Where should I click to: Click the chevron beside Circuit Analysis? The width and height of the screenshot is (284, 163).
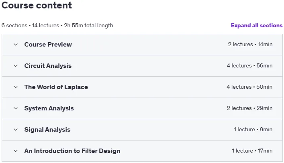[16, 66]
